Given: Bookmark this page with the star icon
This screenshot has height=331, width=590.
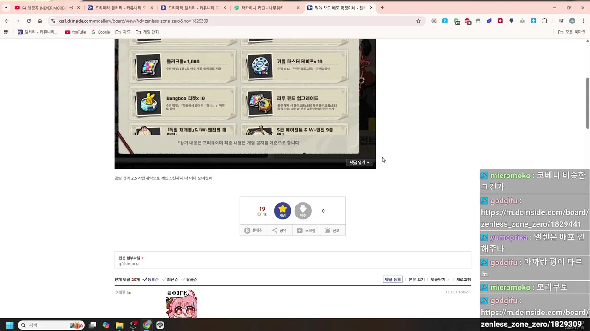Looking at the screenshot, I should pos(419,21).
